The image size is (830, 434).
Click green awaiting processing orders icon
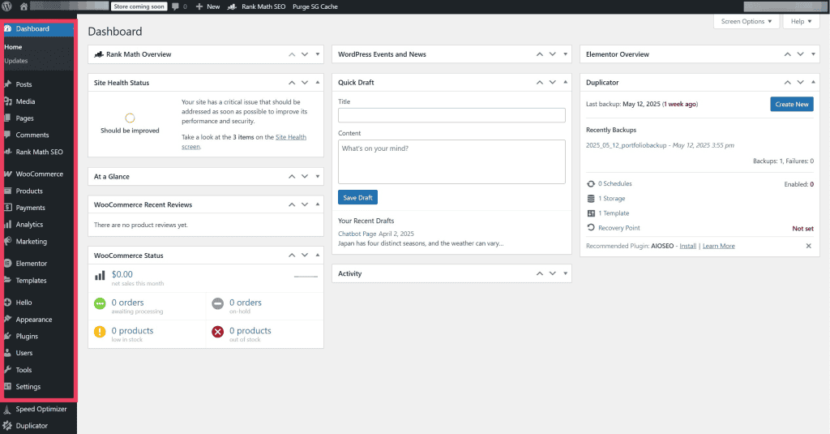[x=100, y=303]
